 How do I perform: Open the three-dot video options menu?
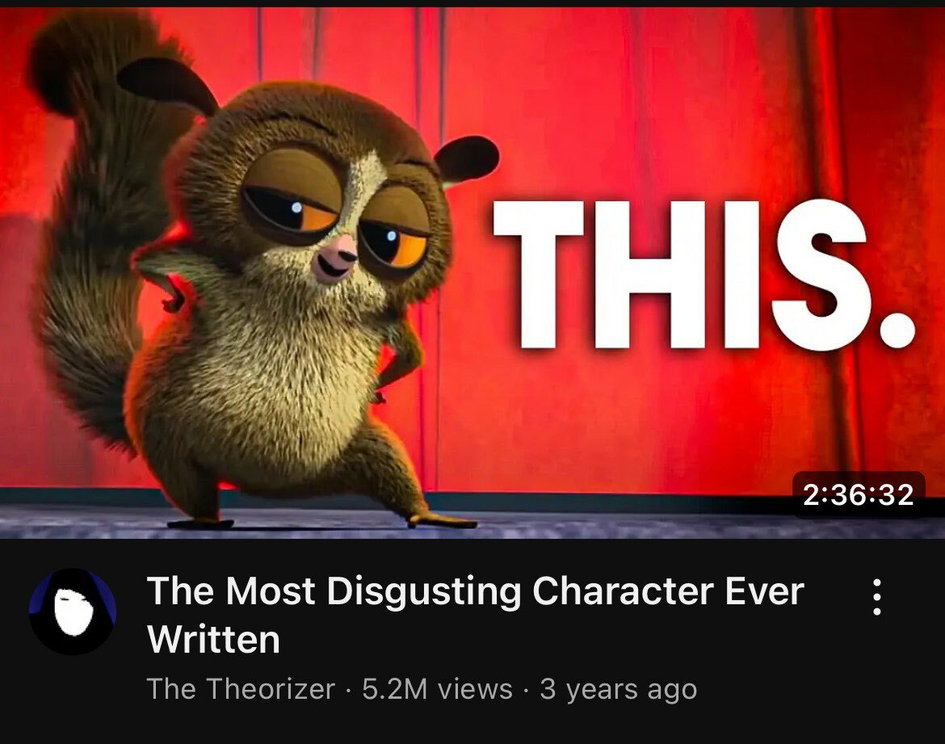coord(877,597)
